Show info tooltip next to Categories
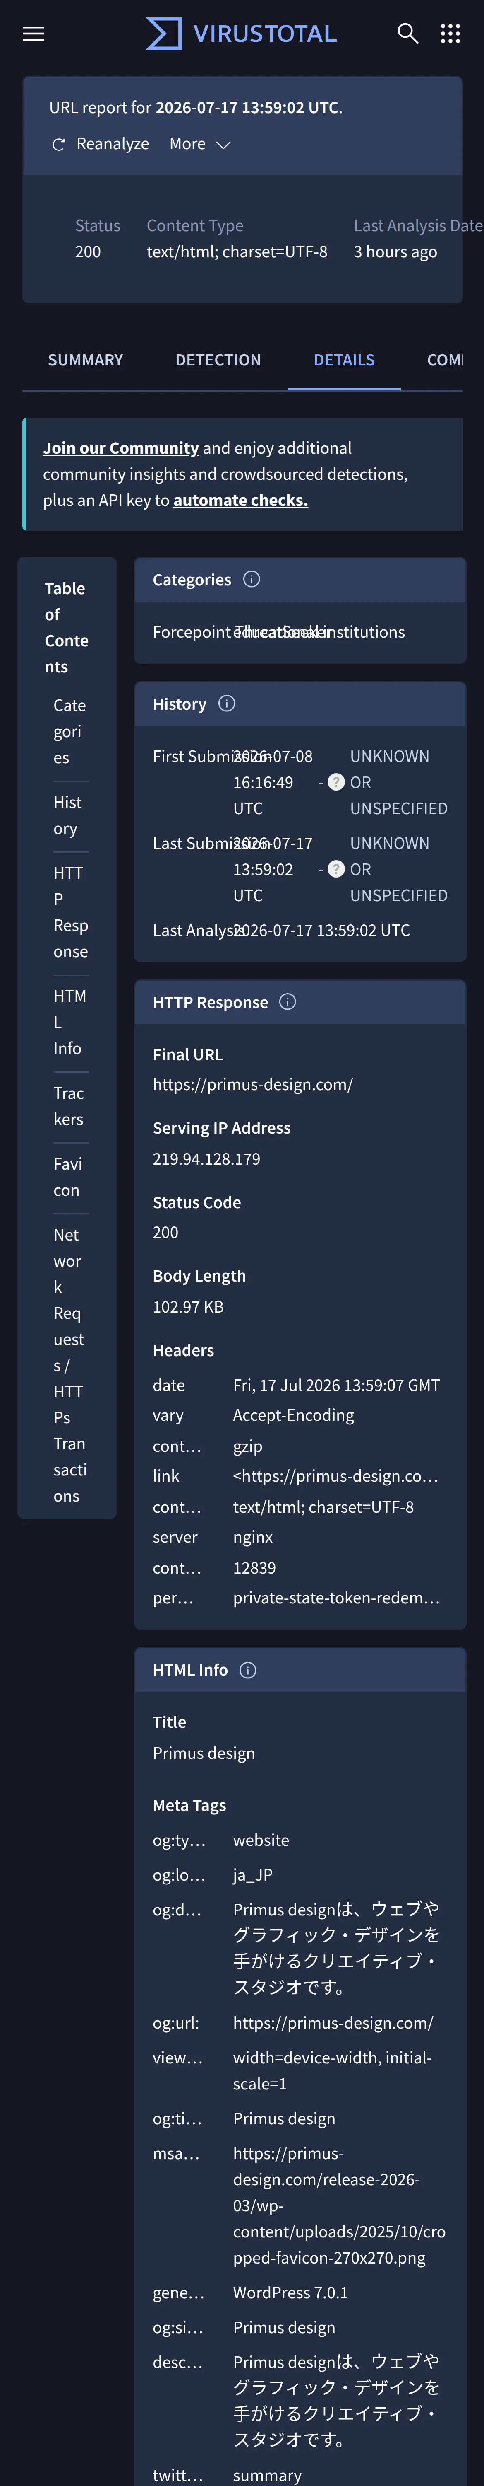Screen dimensions: 484x2486 [x=252, y=579]
